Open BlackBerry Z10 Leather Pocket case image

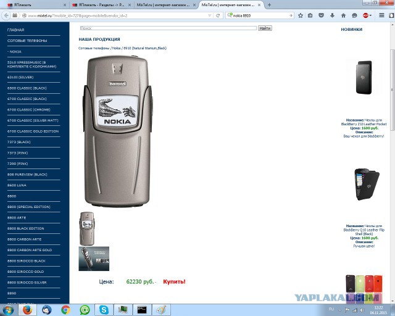point(364,77)
